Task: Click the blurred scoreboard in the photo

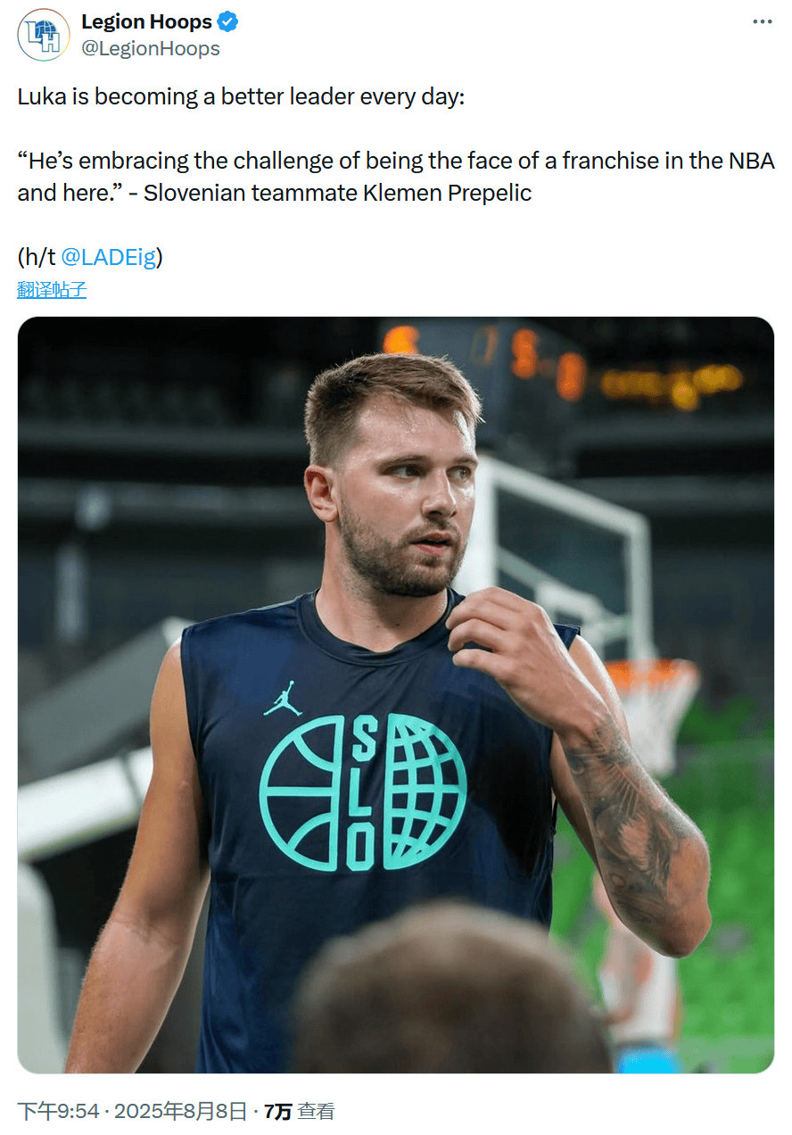Action: [571, 366]
